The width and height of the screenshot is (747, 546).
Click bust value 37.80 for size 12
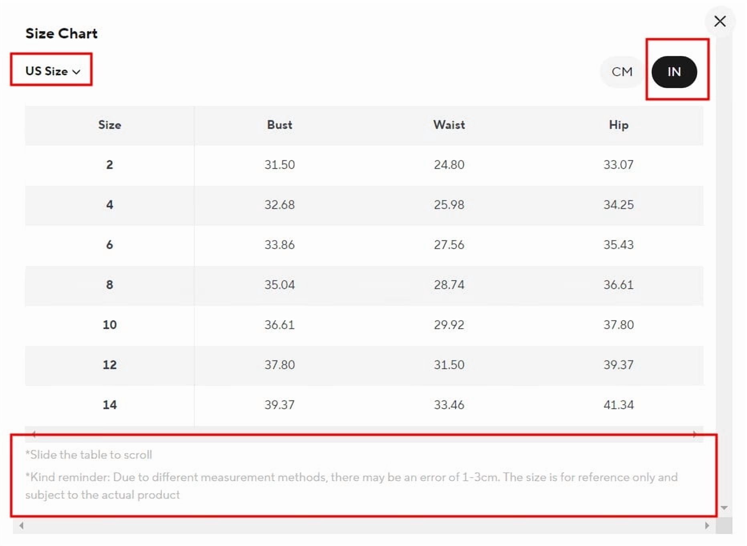[x=279, y=365]
